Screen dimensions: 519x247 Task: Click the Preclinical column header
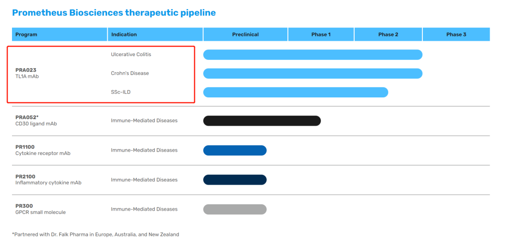(245, 35)
